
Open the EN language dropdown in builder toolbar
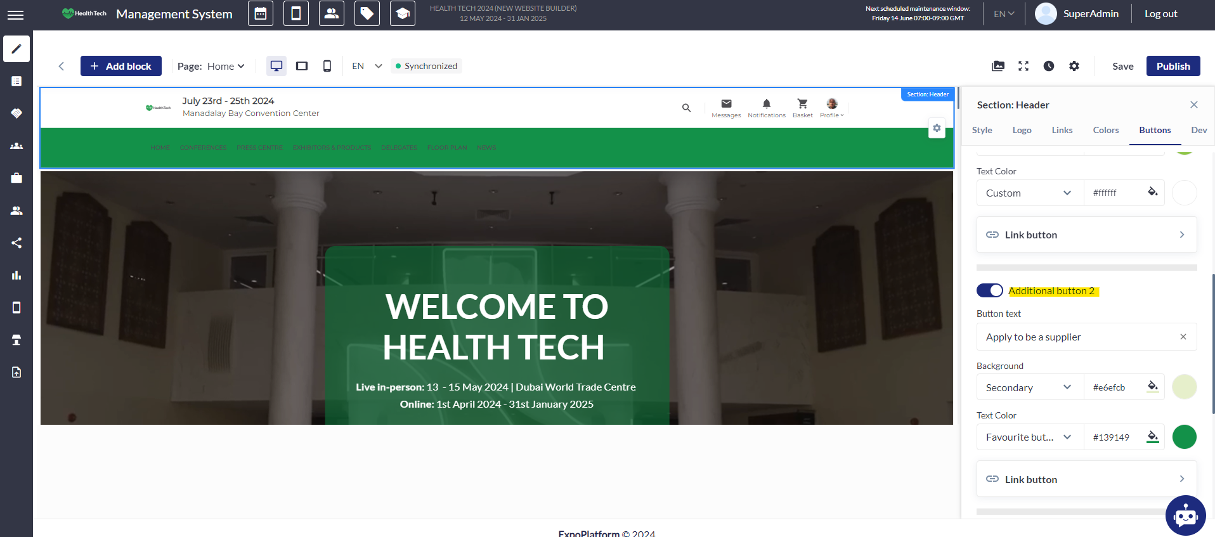point(367,66)
